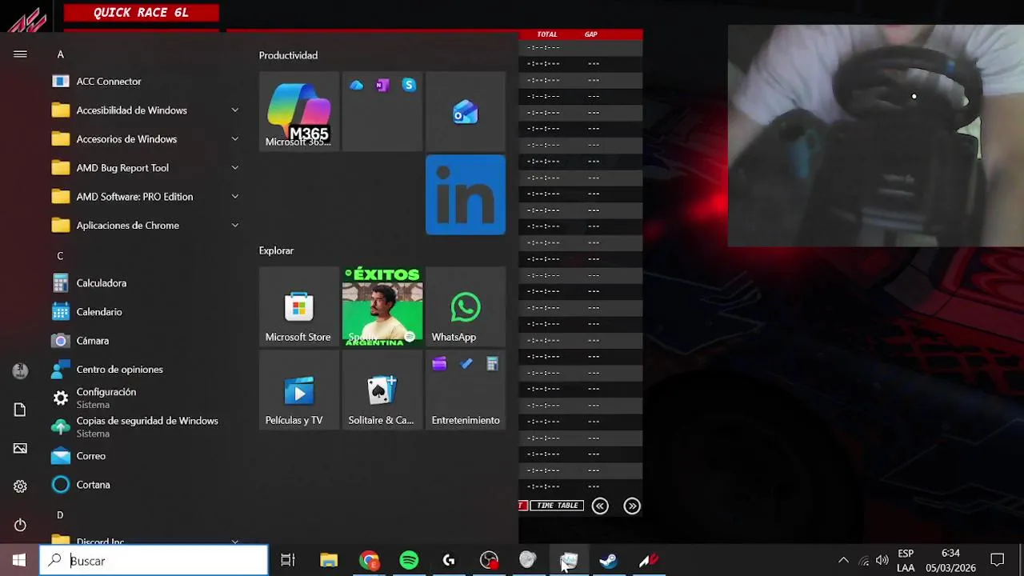This screenshot has width=1024, height=576.
Task: Go to previous page with double-left arrow
Action: point(600,506)
